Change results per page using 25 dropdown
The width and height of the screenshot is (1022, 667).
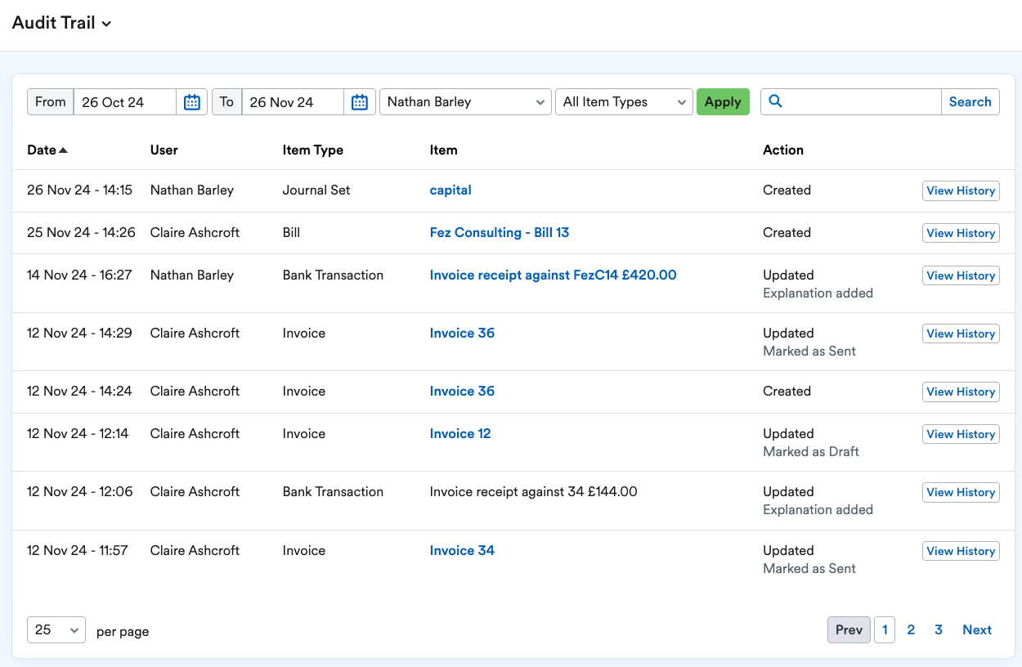pyautogui.click(x=56, y=629)
